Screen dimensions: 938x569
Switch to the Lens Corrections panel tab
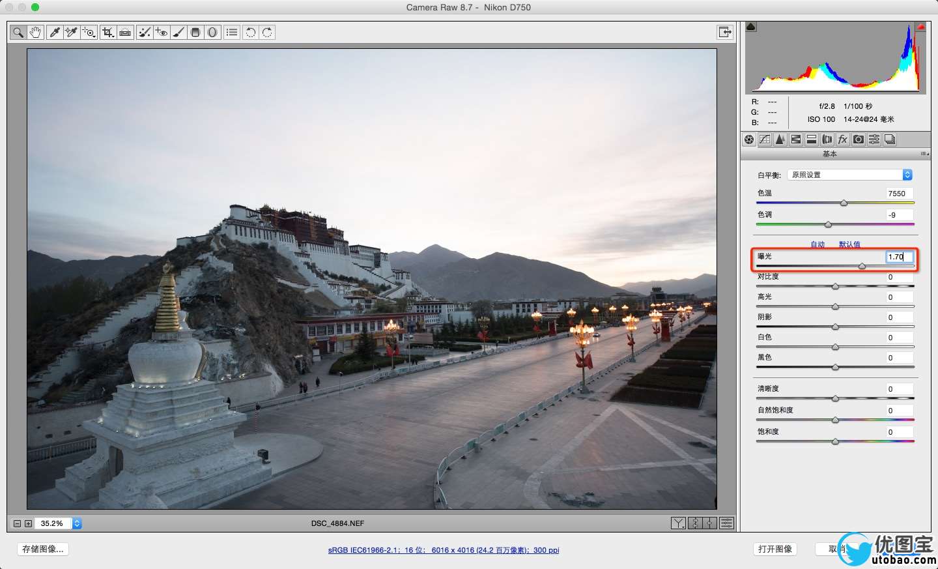[x=827, y=139]
